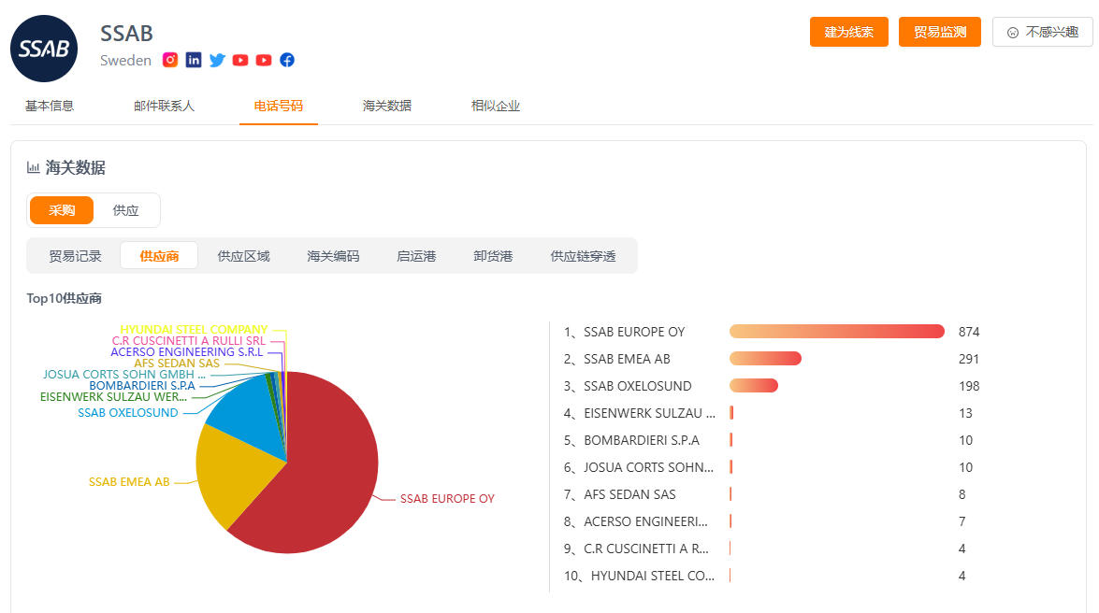Click "HYUNDAI STEEL CO..." in the ranked list

(x=653, y=576)
